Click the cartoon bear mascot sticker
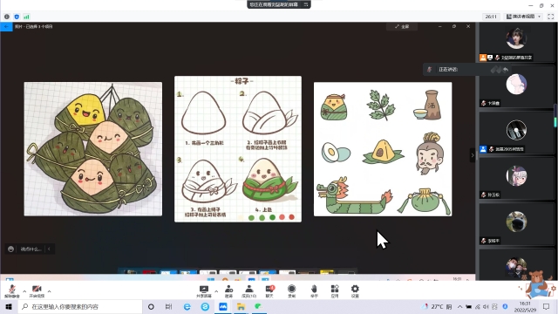558x314 pixels. (539, 284)
